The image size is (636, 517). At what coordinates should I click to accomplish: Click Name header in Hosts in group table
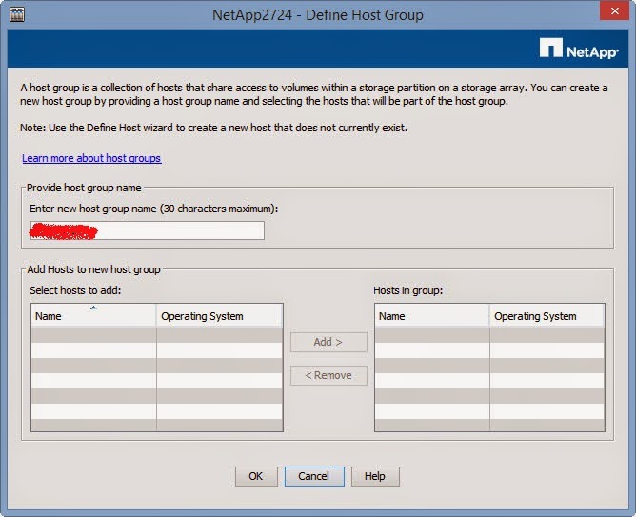click(x=432, y=316)
